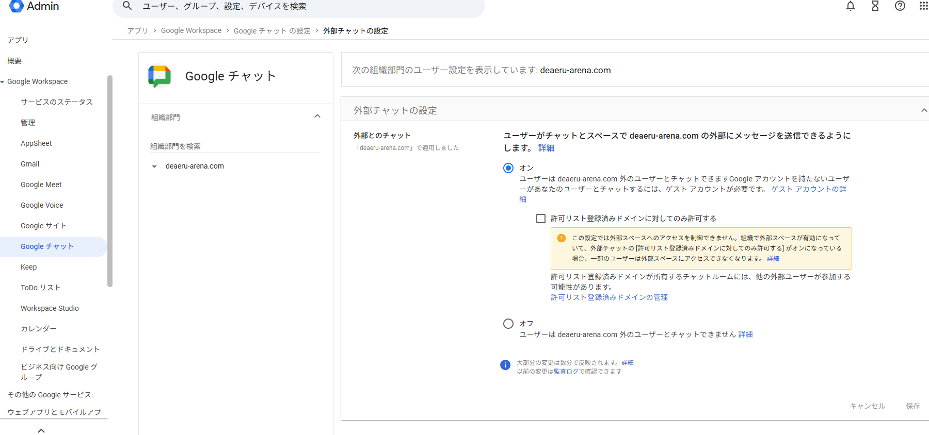Open 管理 in the sidebar
The width and height of the screenshot is (929, 435).
click(x=28, y=123)
